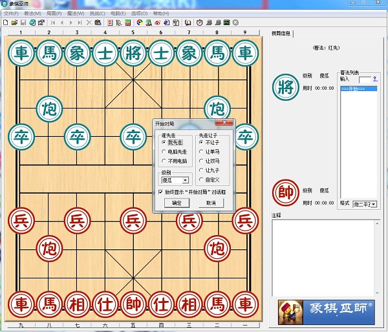This screenshot has height=332, width=388.
Task: Toggle the 始终显示"开始对局"对话框 checkbox
Action: pos(160,192)
